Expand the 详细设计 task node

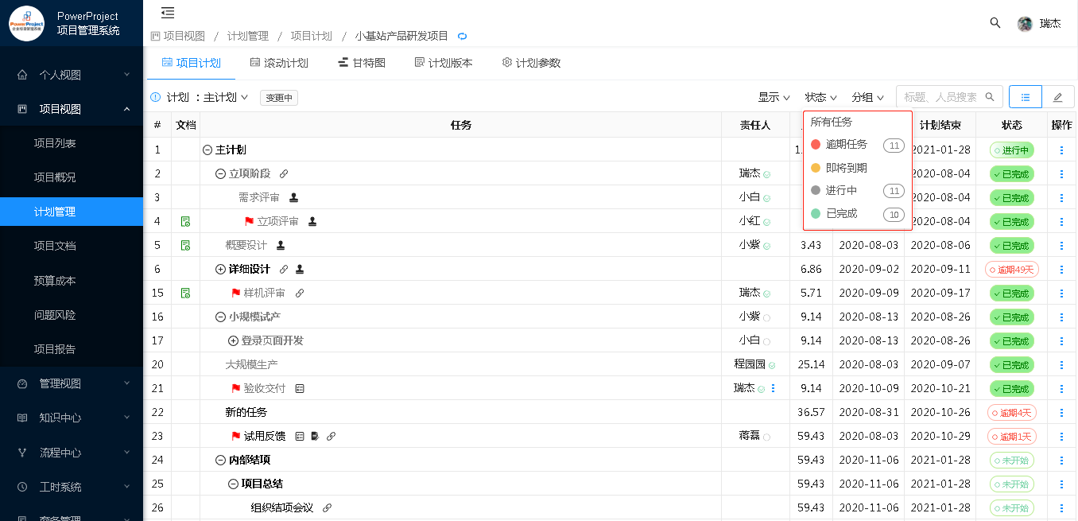point(220,269)
